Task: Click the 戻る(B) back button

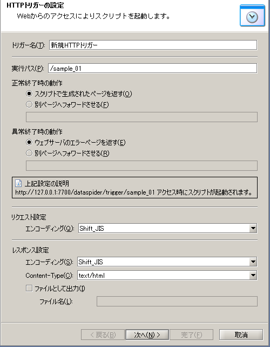Action: (103, 335)
